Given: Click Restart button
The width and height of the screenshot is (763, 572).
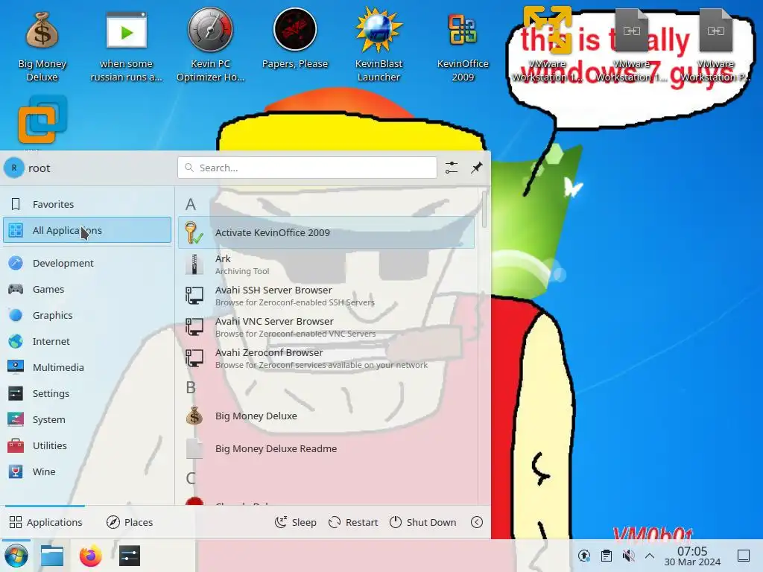Looking at the screenshot, I should [353, 522].
